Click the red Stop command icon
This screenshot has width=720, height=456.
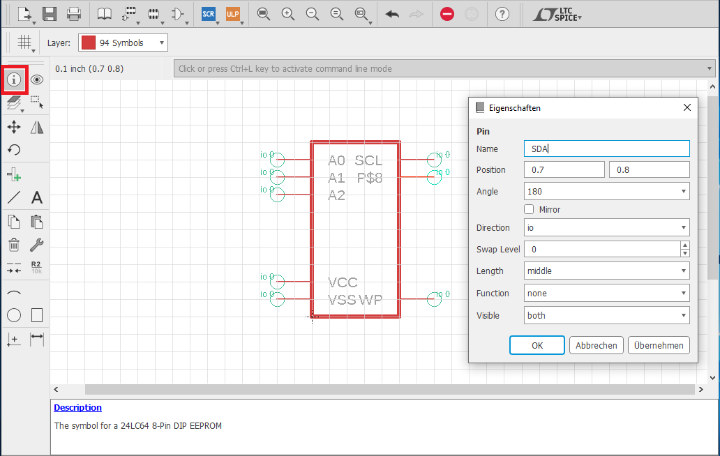(x=447, y=14)
